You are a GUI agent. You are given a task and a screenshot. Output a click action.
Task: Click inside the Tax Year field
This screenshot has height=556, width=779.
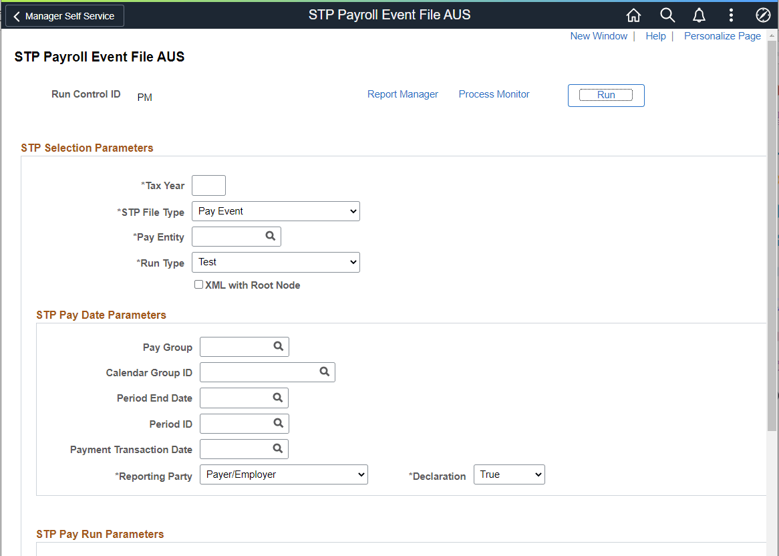pos(208,185)
